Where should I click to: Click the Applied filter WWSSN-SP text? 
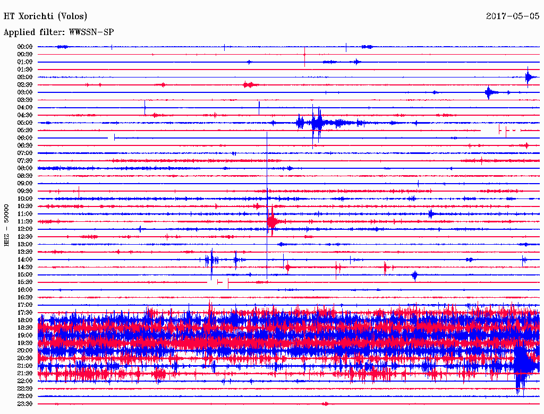(58, 32)
